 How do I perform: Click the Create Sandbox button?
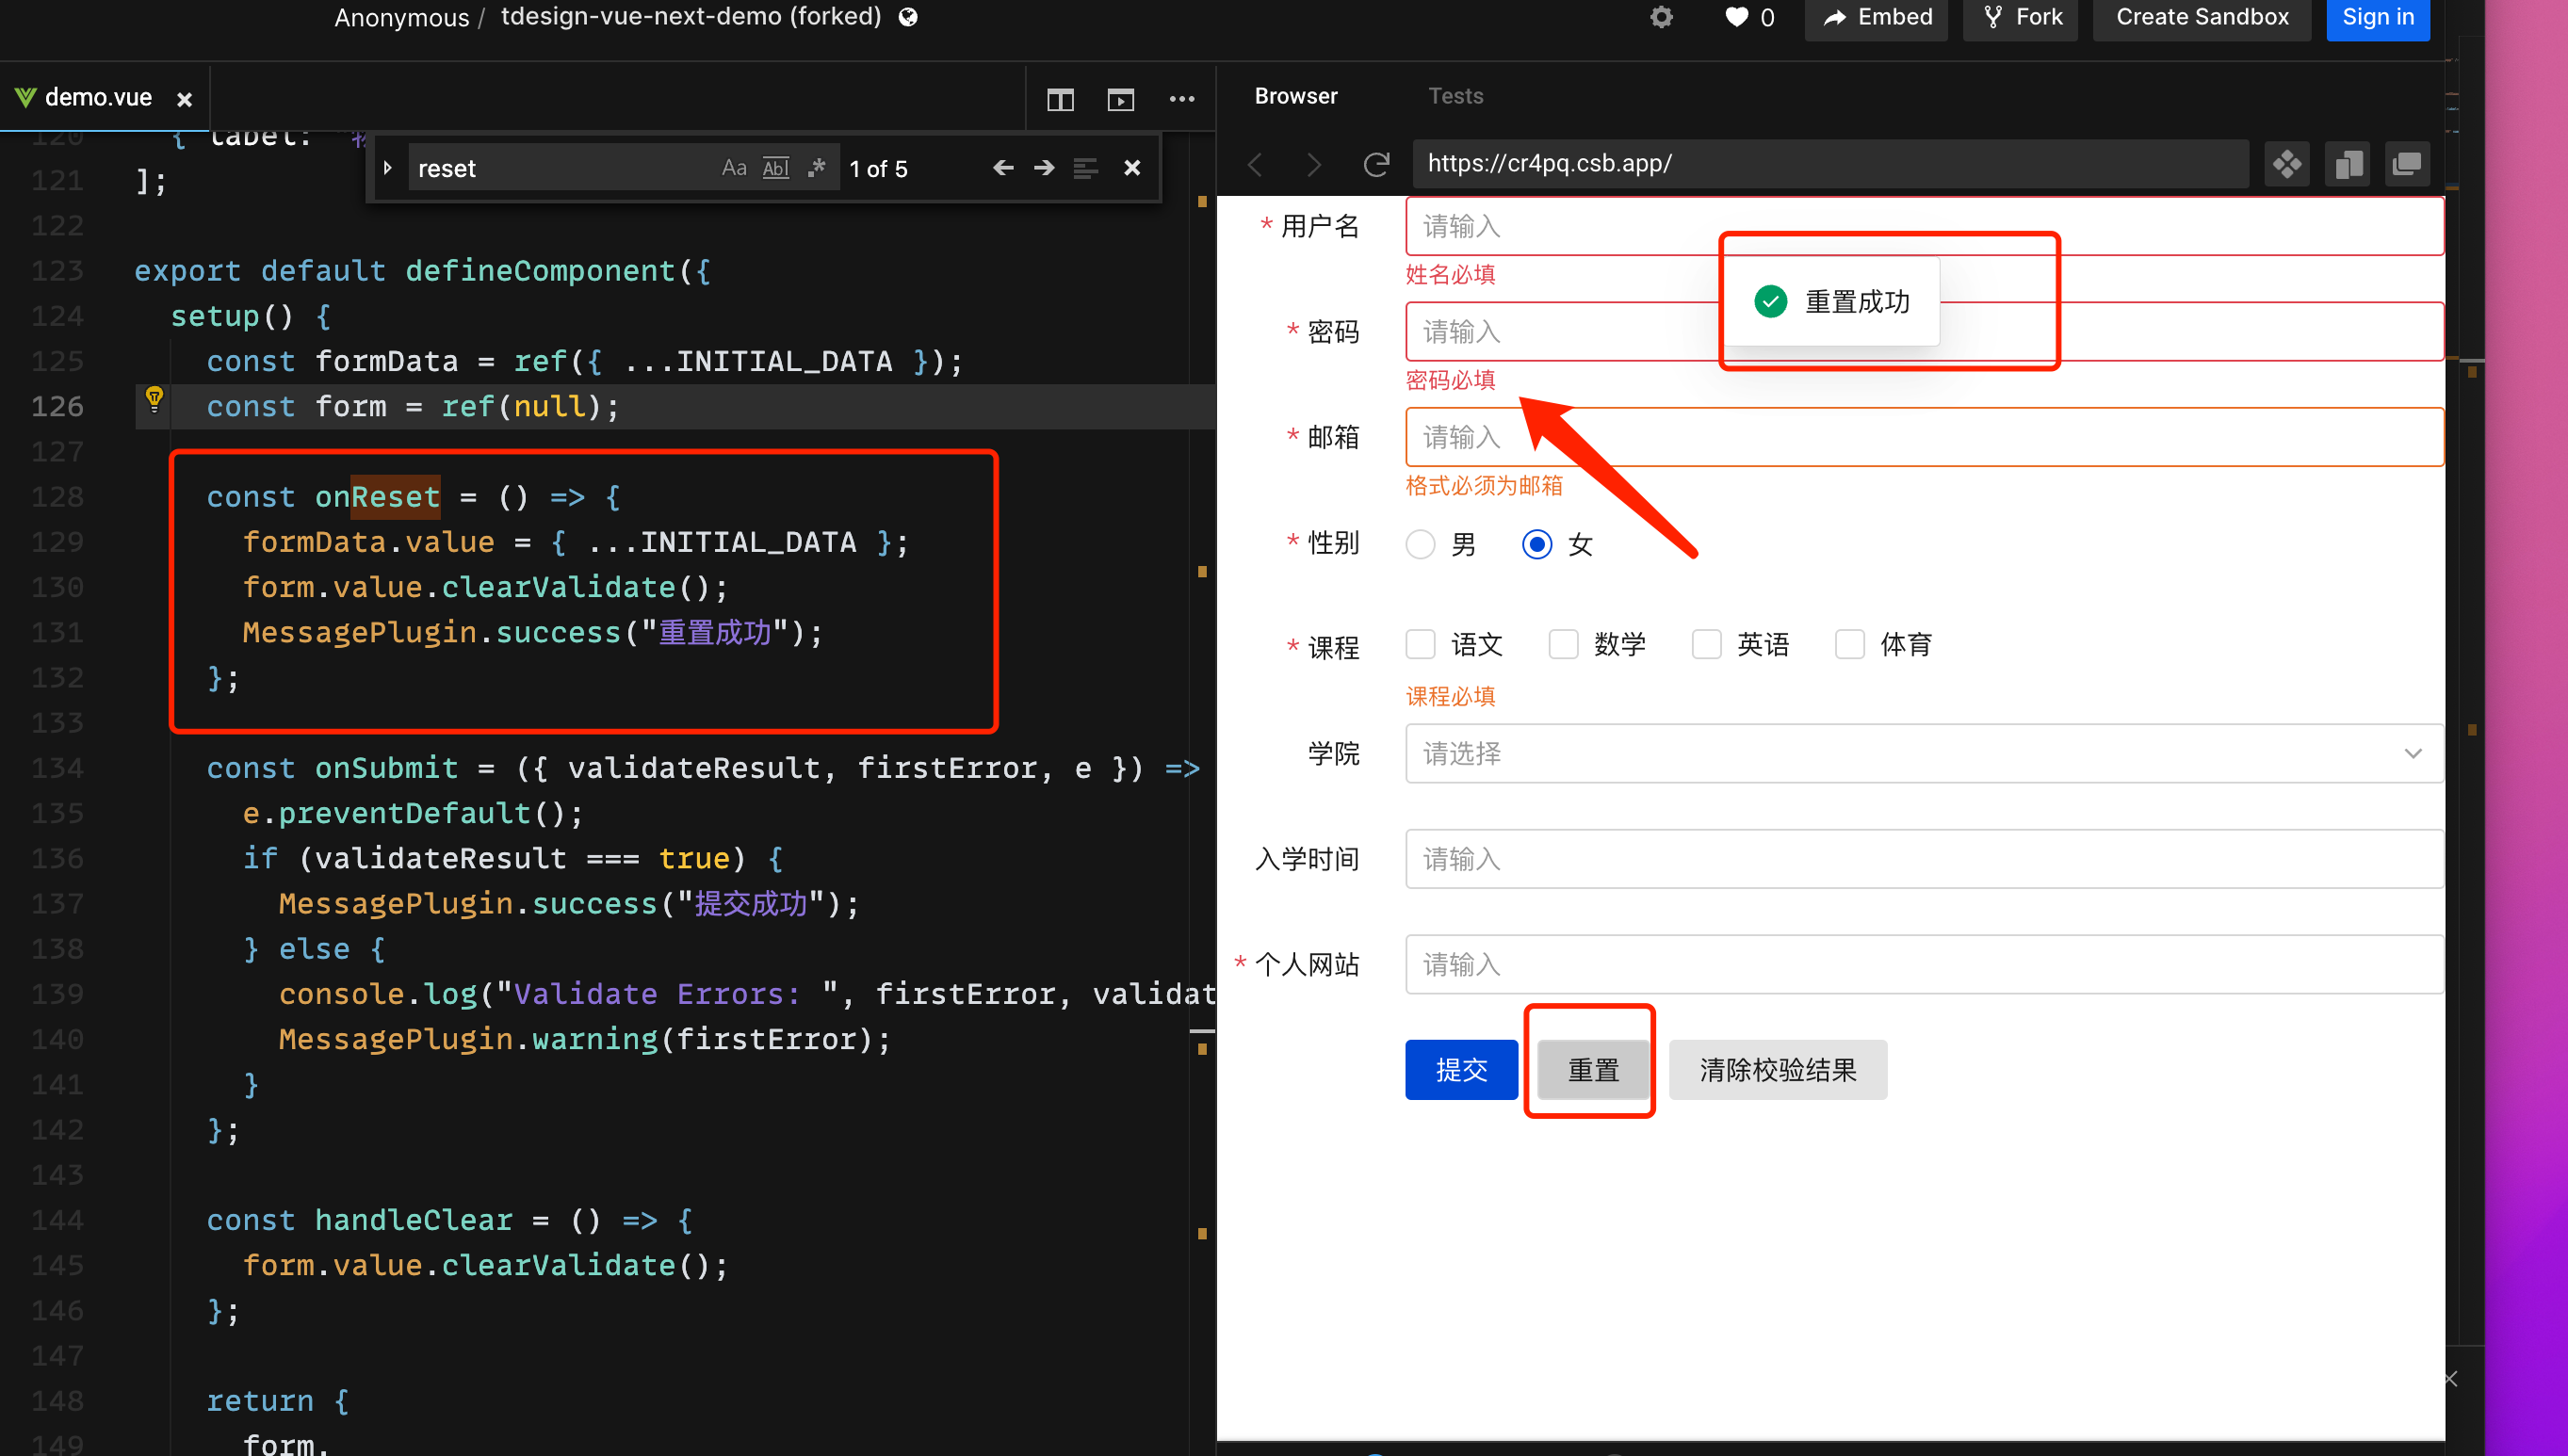[2200, 16]
